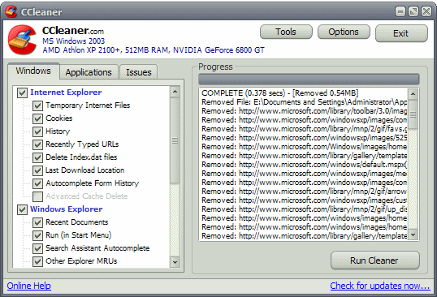Screen dimensions: 437x297
Task: Select the log line ending toolbar/3.0/imag
Action: (x=304, y=111)
